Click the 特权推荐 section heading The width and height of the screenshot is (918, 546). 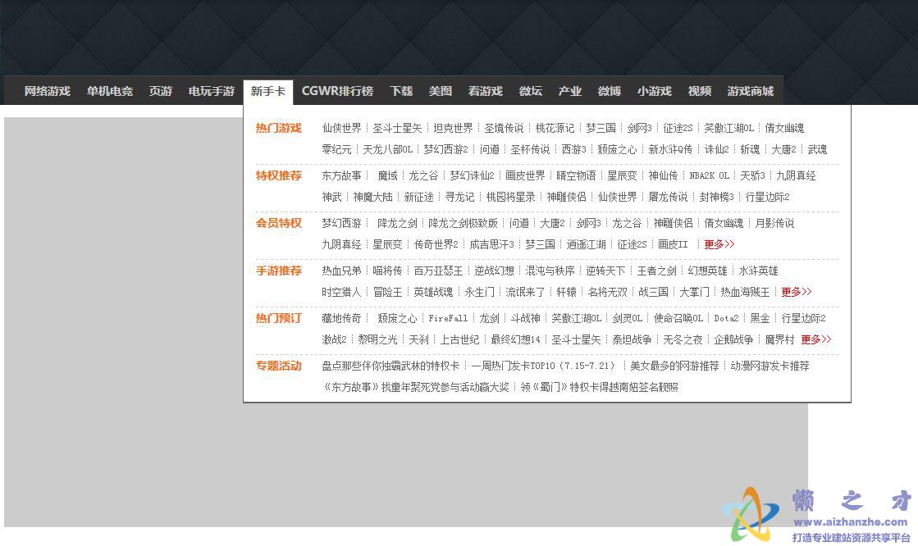279,175
